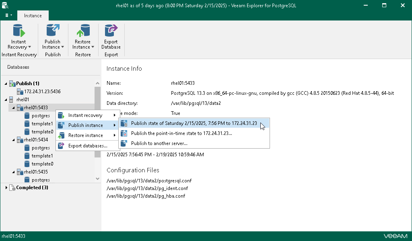
Task: Click the Instant Recovery ribbon icon
Action: click(x=19, y=31)
